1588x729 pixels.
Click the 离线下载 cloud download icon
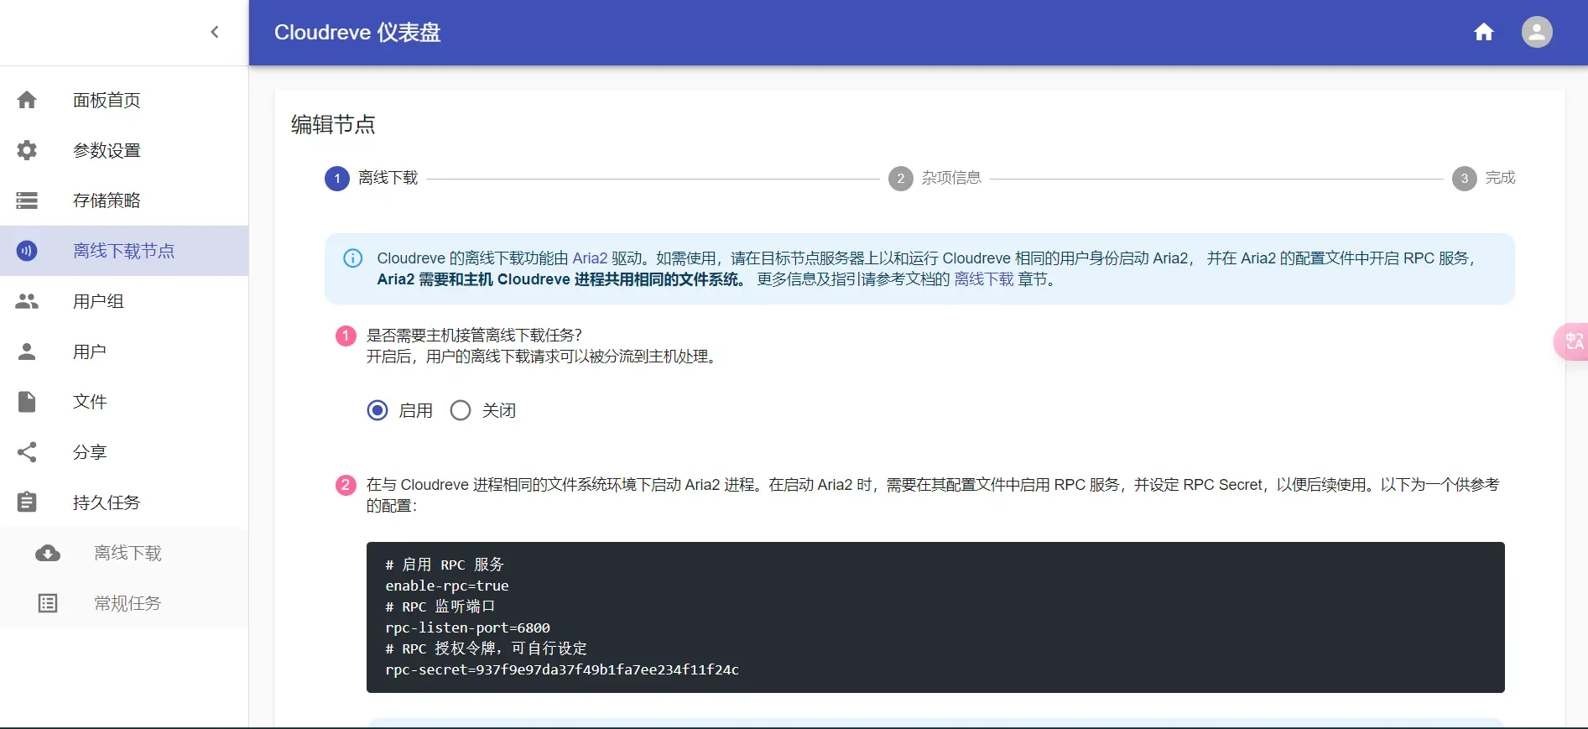[x=48, y=553]
